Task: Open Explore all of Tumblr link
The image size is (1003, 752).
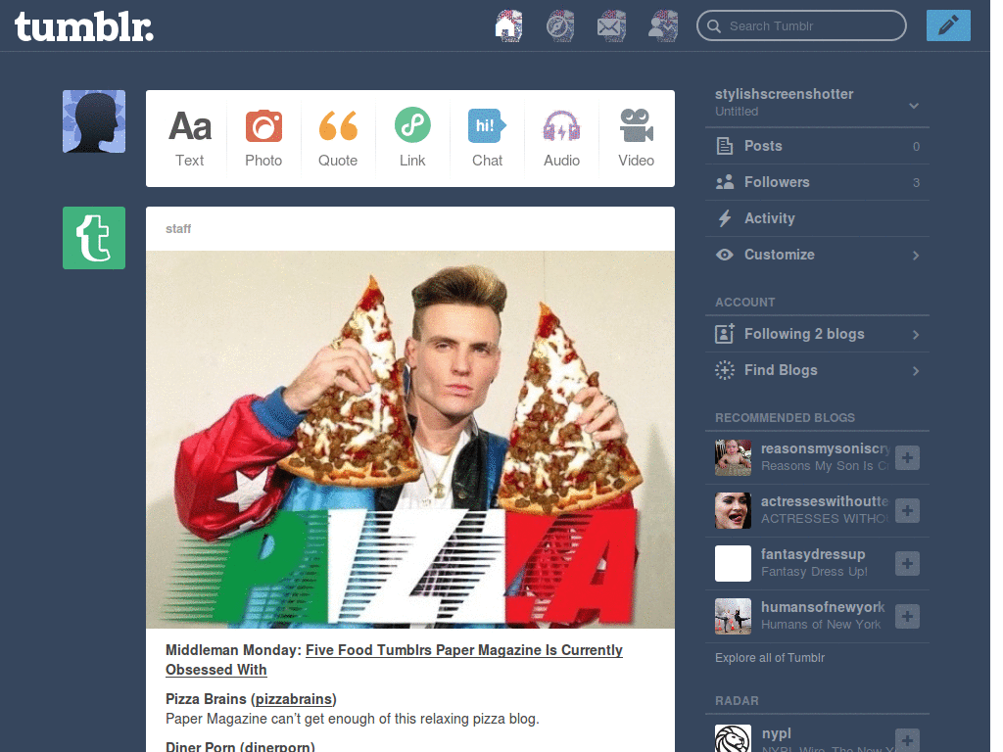Action: [x=770, y=657]
